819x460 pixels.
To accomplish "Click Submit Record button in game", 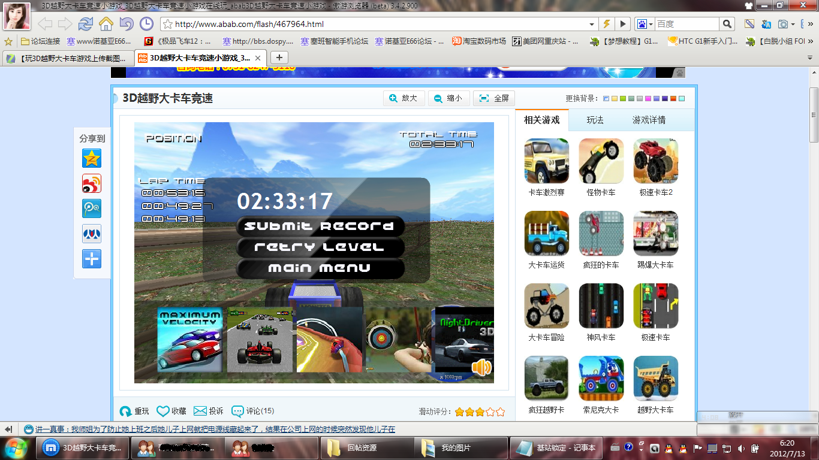I will pyautogui.click(x=320, y=226).
